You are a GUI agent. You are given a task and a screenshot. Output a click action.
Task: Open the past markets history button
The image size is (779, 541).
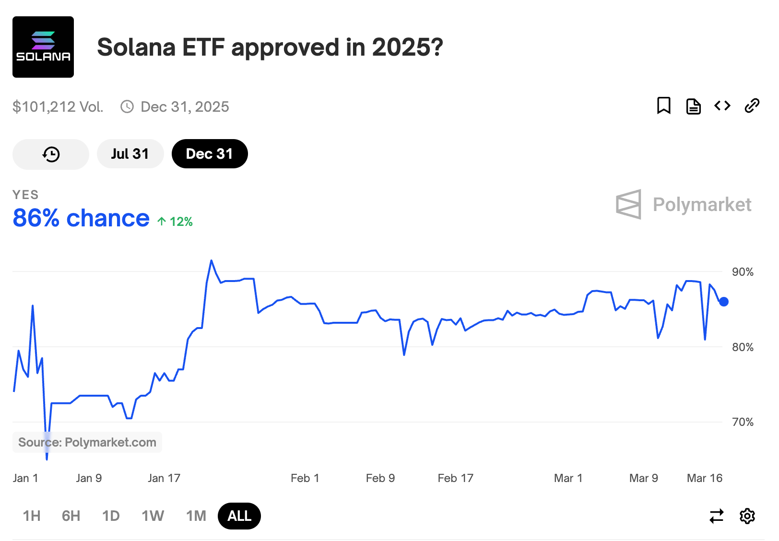pos(51,154)
